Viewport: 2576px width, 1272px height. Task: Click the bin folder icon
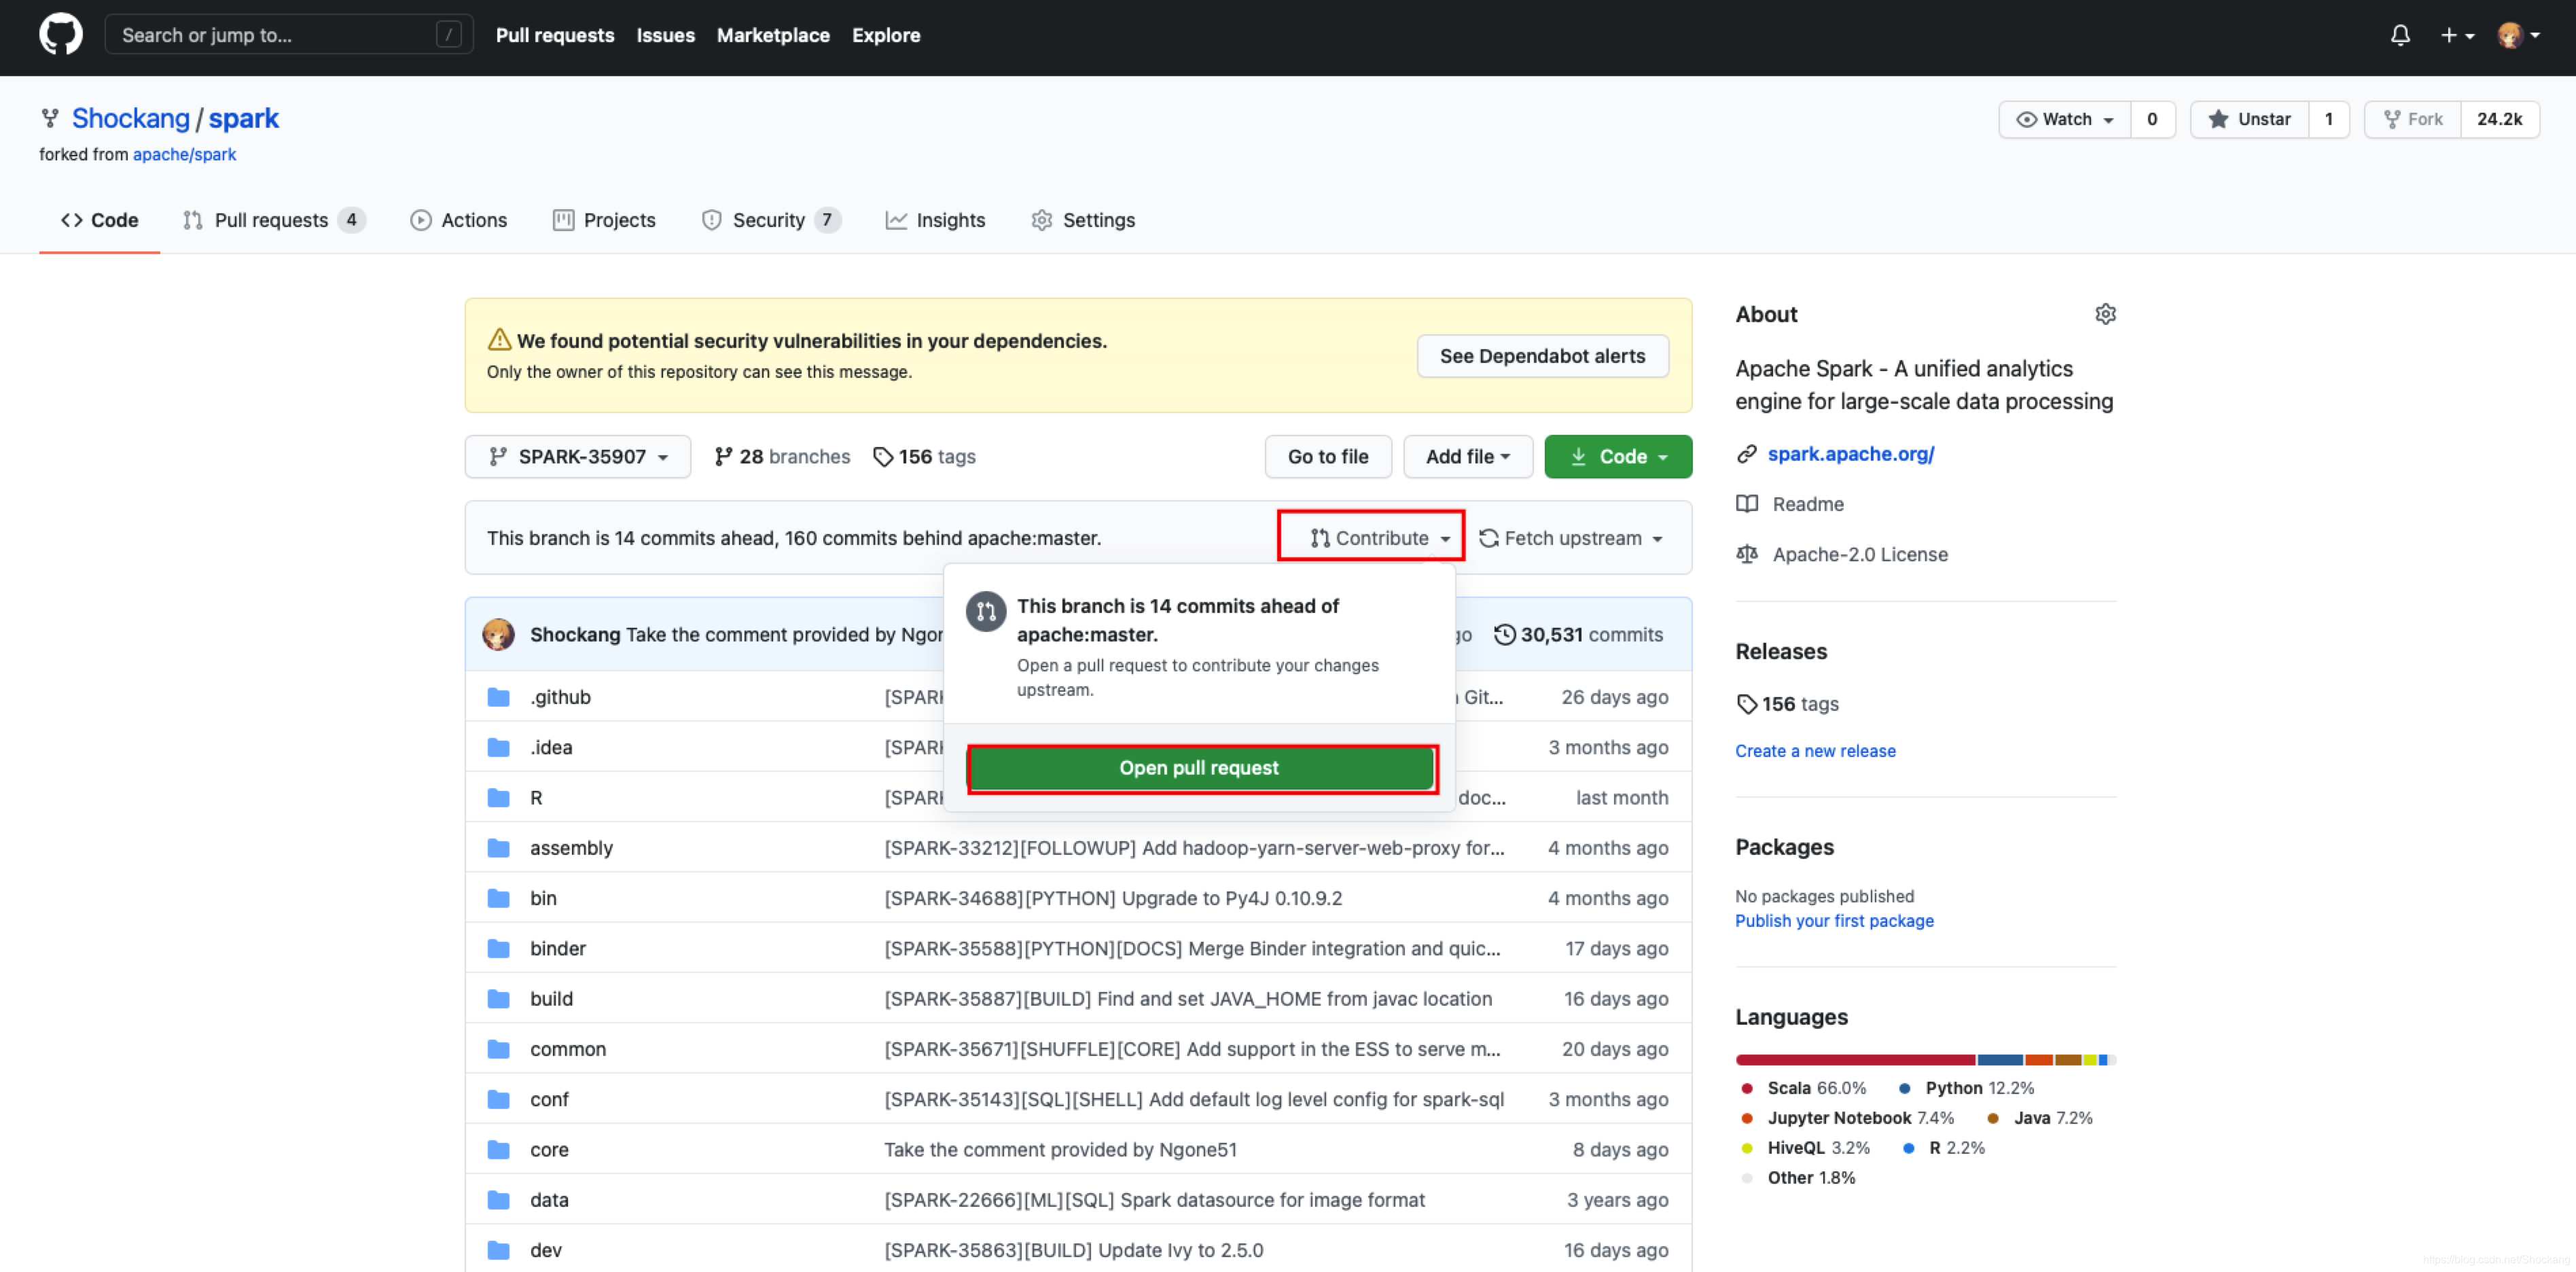498,898
